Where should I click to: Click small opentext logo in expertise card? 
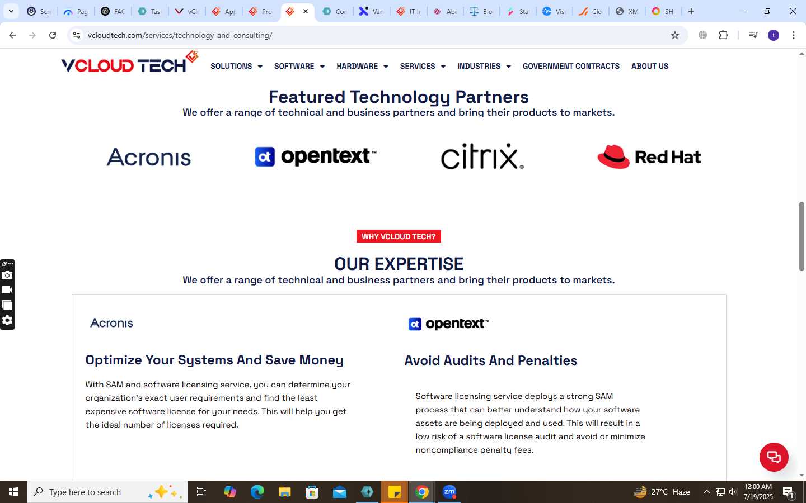(448, 324)
